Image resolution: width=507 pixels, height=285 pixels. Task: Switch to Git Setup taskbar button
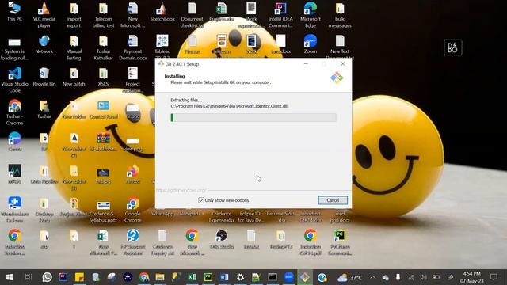tap(304, 277)
